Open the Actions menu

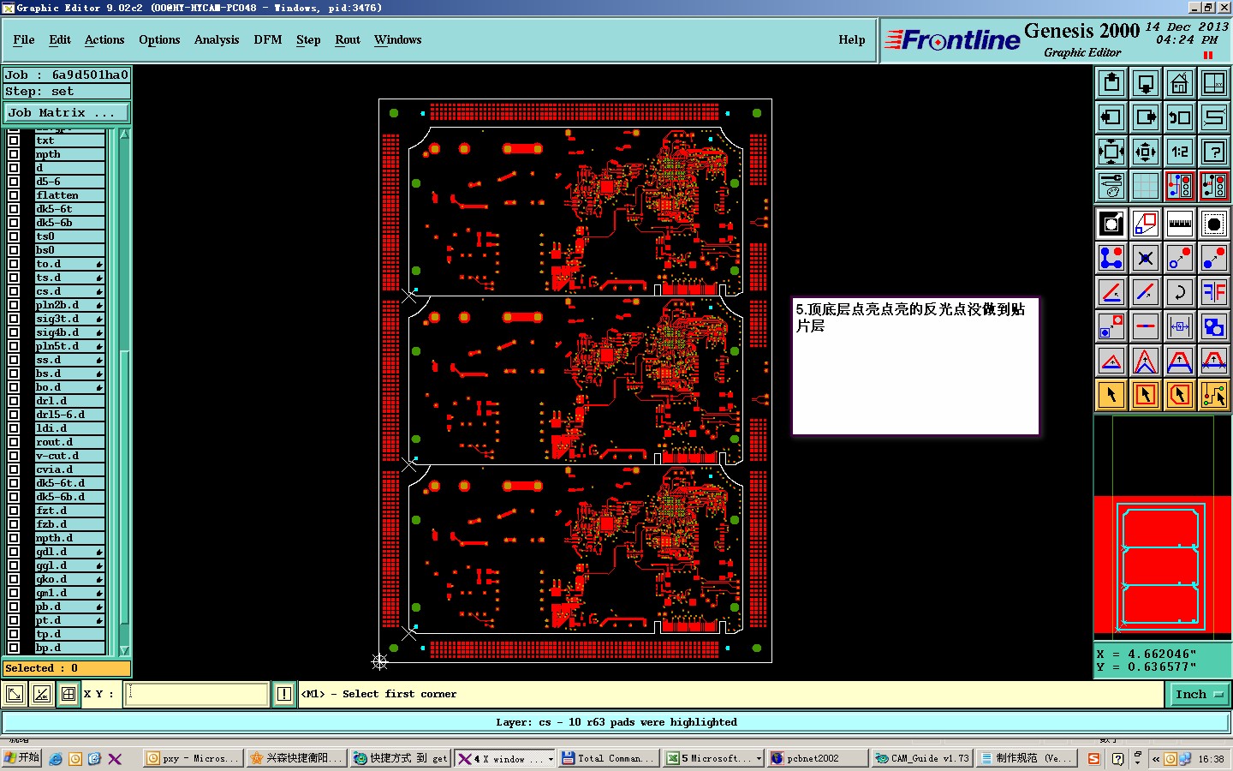(104, 39)
